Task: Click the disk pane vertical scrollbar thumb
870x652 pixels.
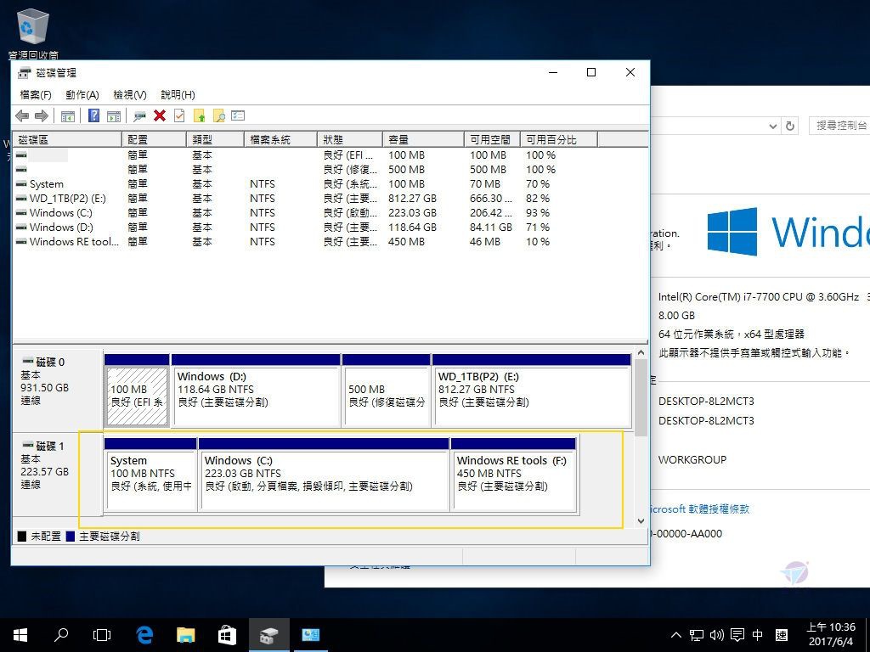Action: [641, 397]
